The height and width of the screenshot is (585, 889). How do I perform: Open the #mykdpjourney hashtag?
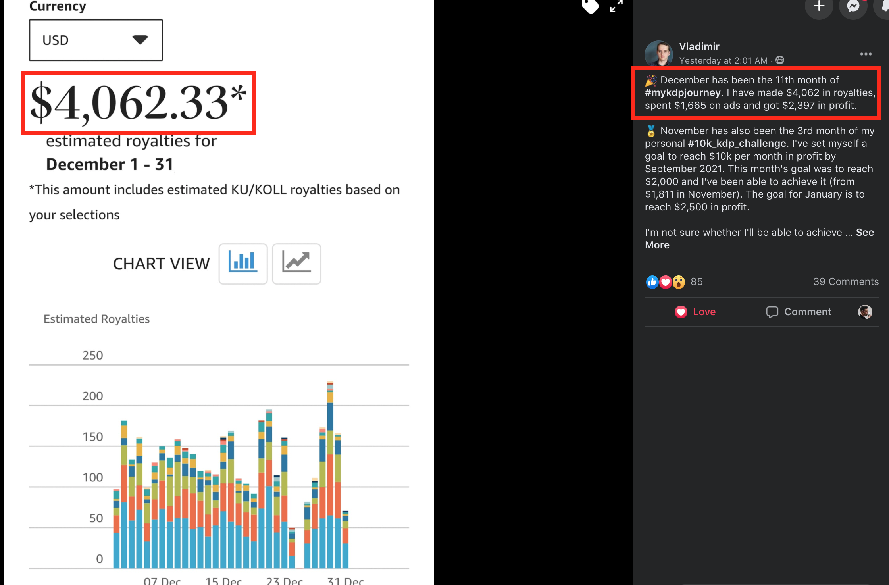[x=683, y=92]
